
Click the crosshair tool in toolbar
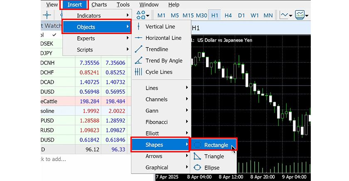47,16
